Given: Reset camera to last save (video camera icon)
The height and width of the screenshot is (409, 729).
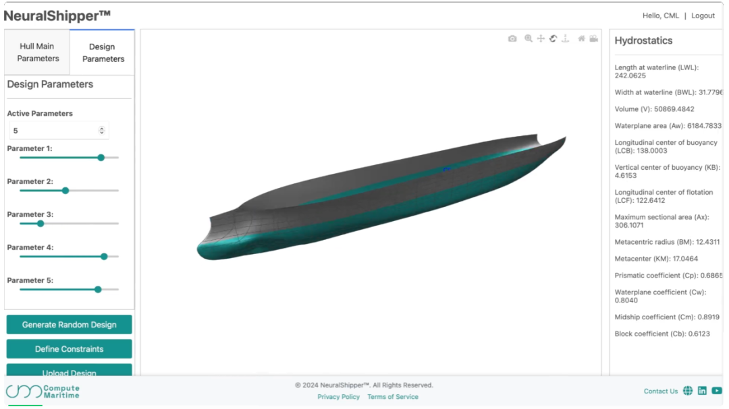Looking at the screenshot, I should (594, 38).
